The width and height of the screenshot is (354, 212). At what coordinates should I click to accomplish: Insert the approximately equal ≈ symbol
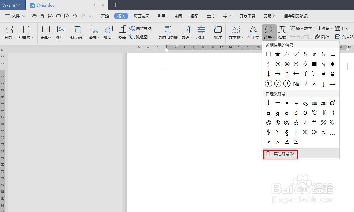323,132
